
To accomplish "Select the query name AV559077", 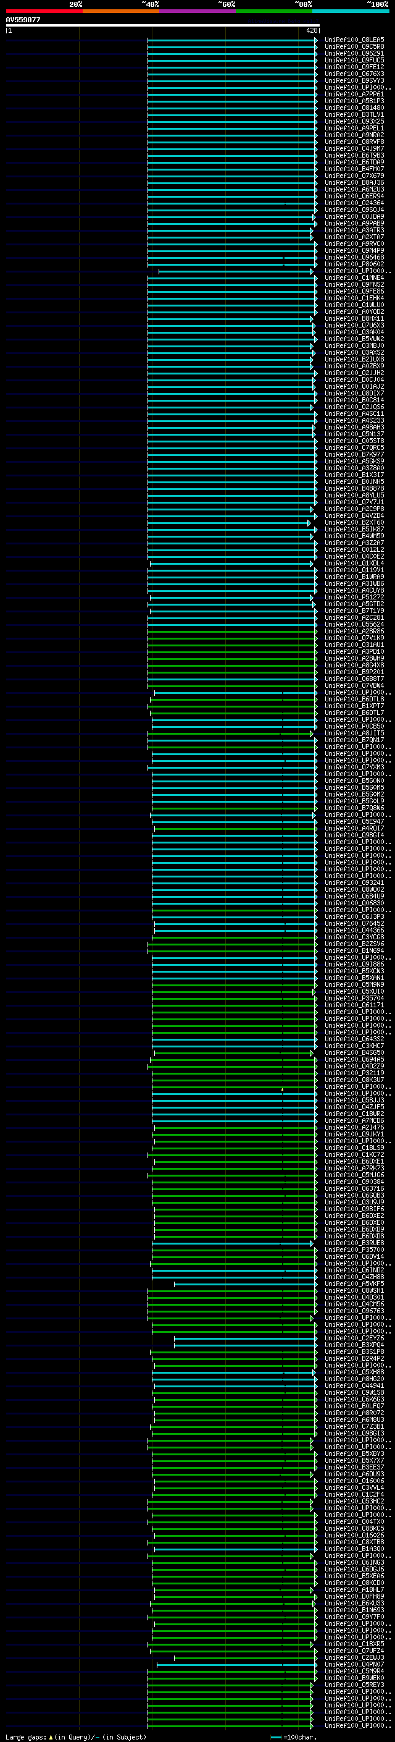I will click(23, 20).
